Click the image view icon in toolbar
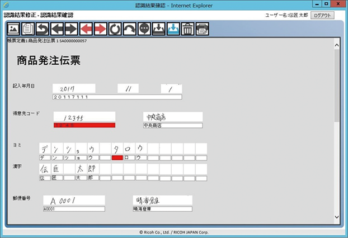The width and height of the screenshot is (348, 238). pos(13,28)
